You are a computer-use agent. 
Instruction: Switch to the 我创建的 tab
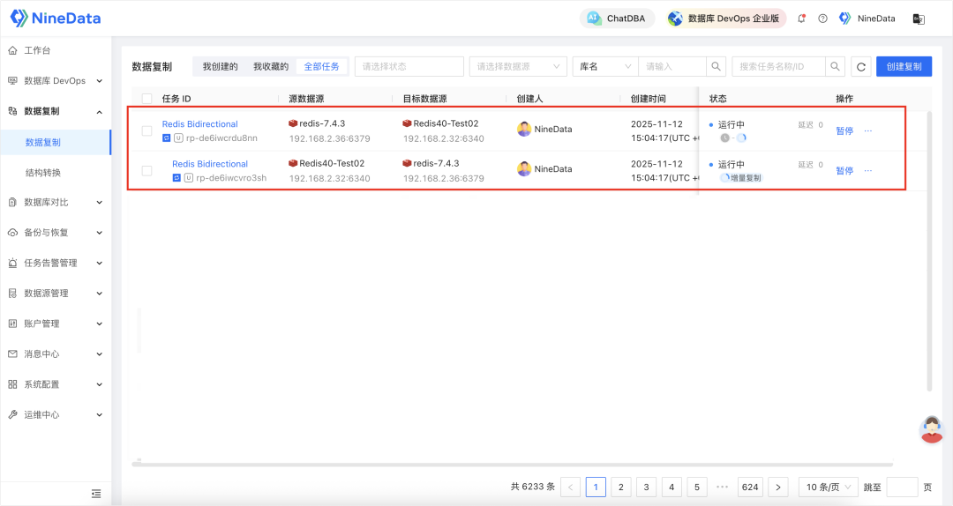click(220, 67)
